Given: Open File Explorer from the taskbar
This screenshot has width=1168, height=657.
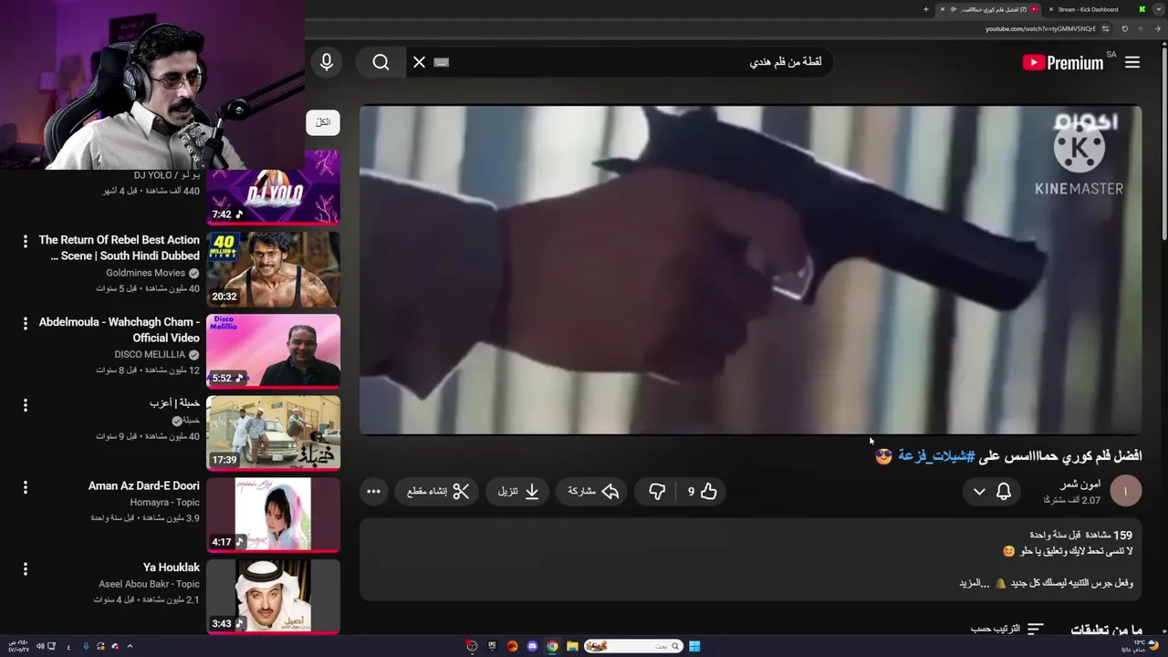Looking at the screenshot, I should click(572, 646).
